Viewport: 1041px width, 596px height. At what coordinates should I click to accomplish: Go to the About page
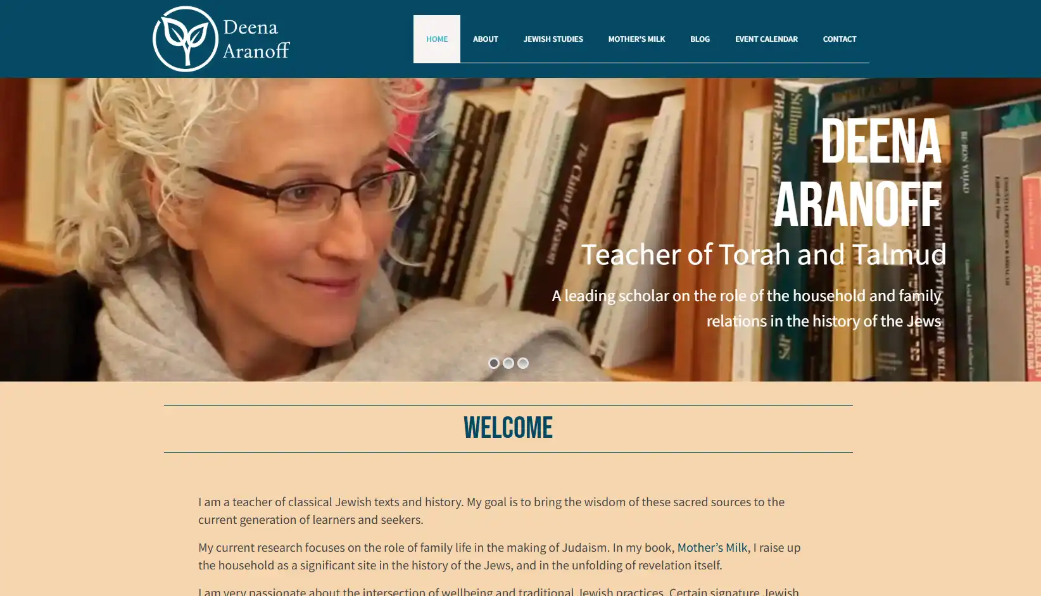point(486,39)
